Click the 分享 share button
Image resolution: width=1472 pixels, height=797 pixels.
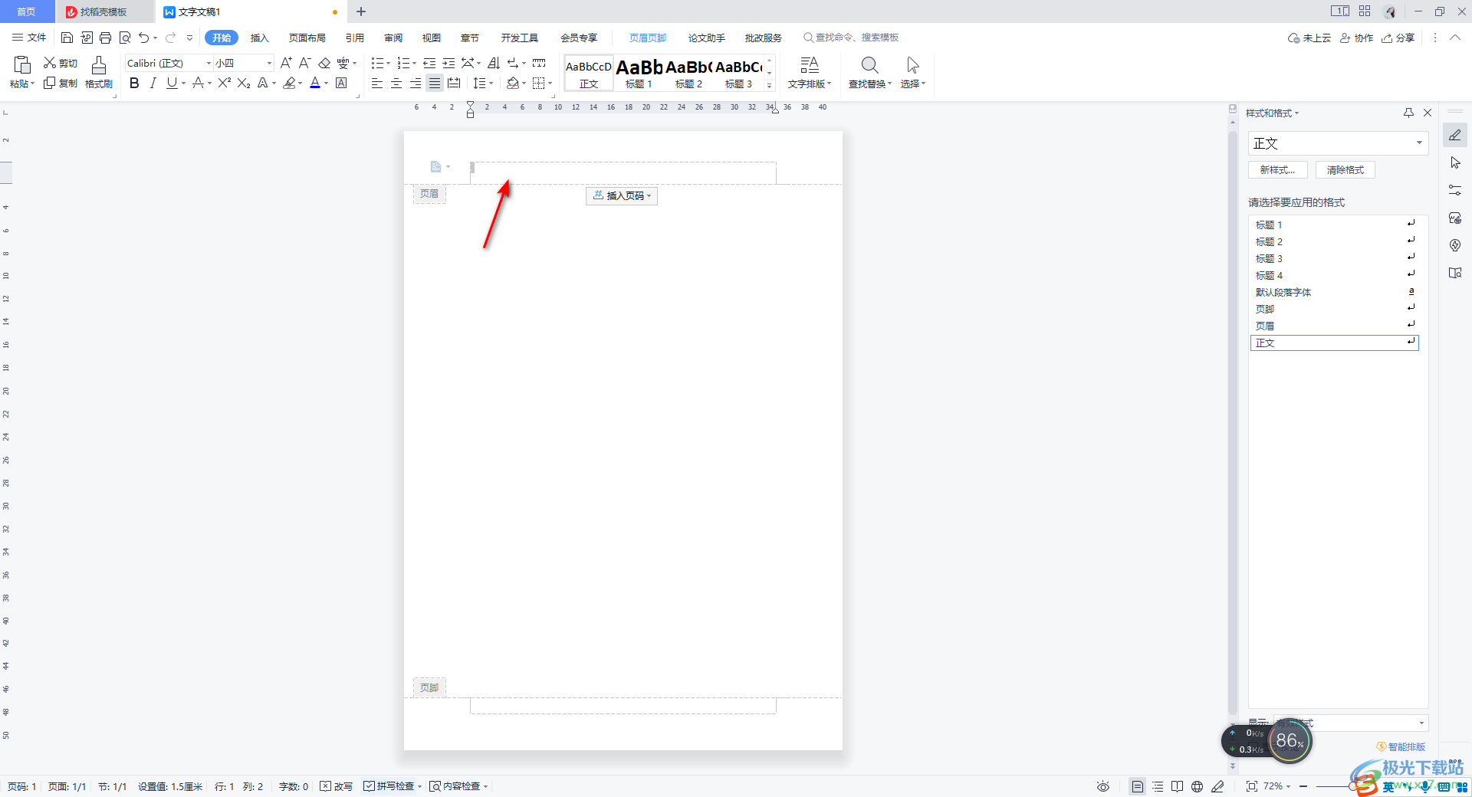click(x=1398, y=38)
